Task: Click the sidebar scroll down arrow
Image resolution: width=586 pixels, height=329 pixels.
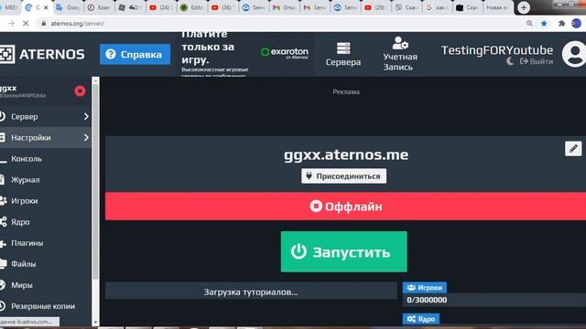Action: point(95,323)
